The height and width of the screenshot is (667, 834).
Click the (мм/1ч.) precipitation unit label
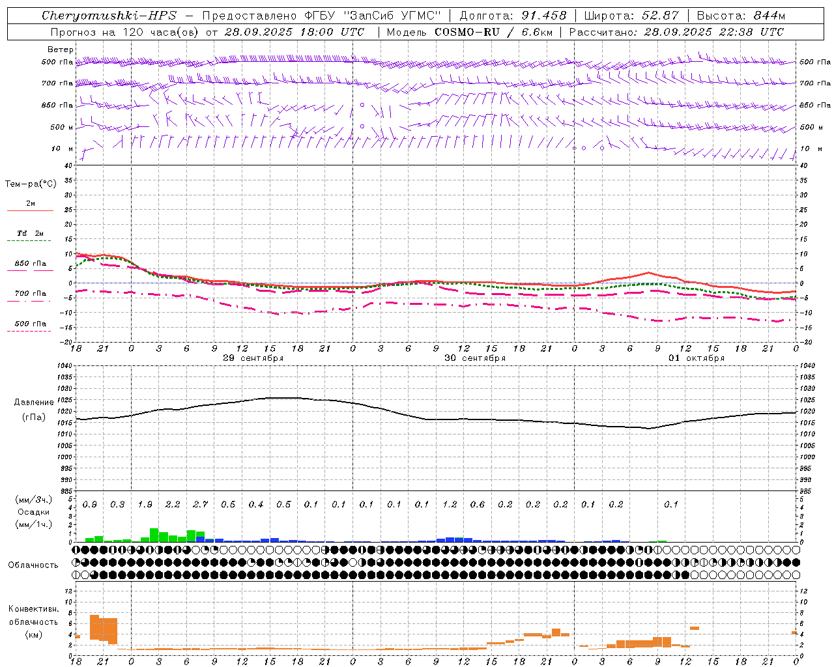34,524
